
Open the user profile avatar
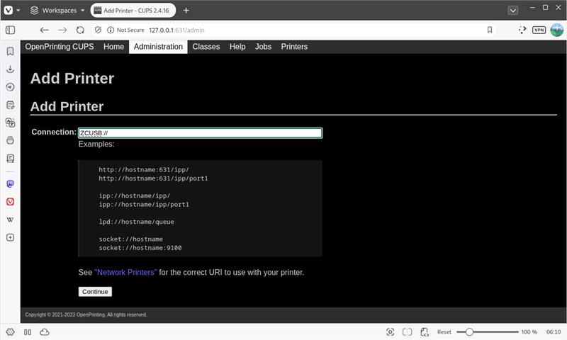point(557,30)
